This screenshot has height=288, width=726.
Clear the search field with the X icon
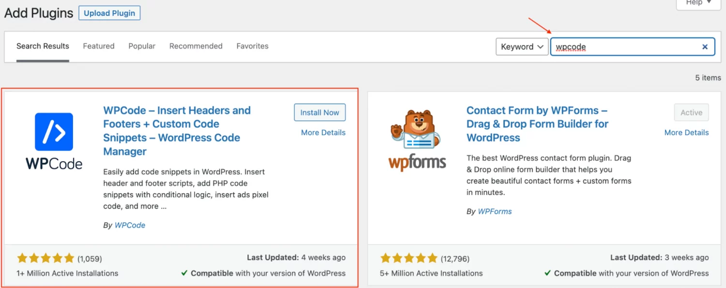(x=705, y=47)
